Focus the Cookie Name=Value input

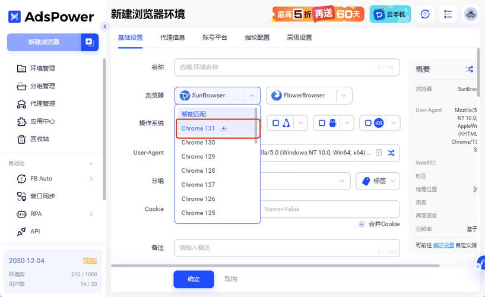tap(330, 209)
